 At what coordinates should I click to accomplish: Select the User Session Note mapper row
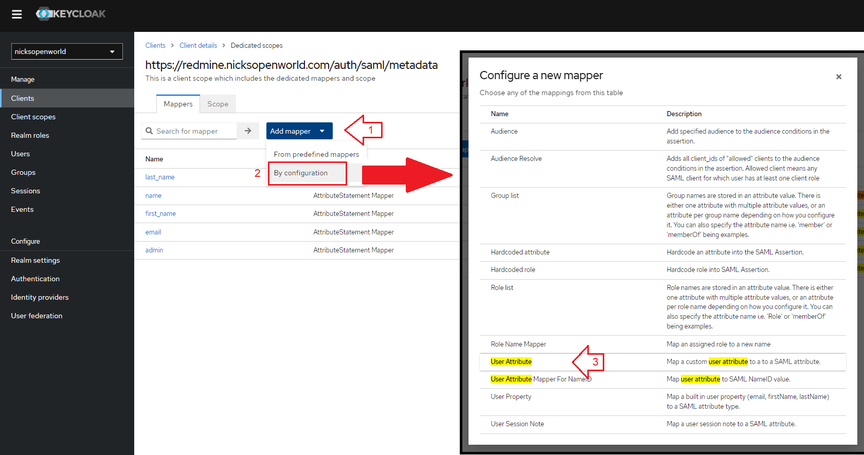point(663,424)
